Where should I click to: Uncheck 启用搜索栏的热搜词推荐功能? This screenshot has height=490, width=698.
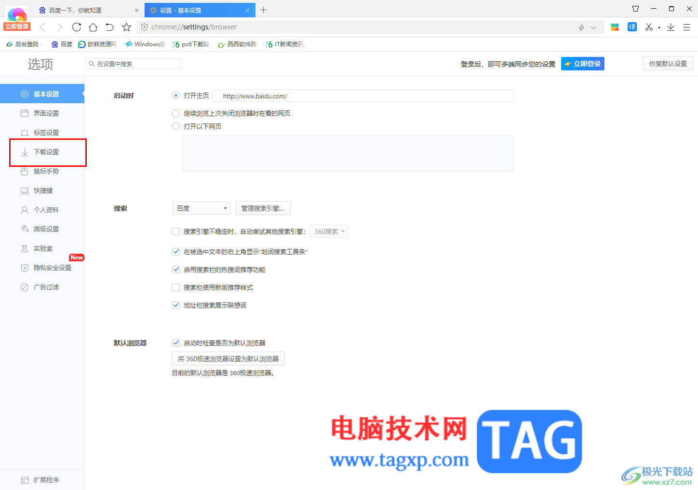pos(176,270)
